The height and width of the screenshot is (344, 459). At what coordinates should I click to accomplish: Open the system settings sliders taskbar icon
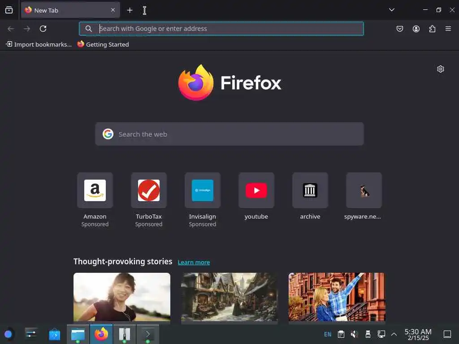[31, 334]
